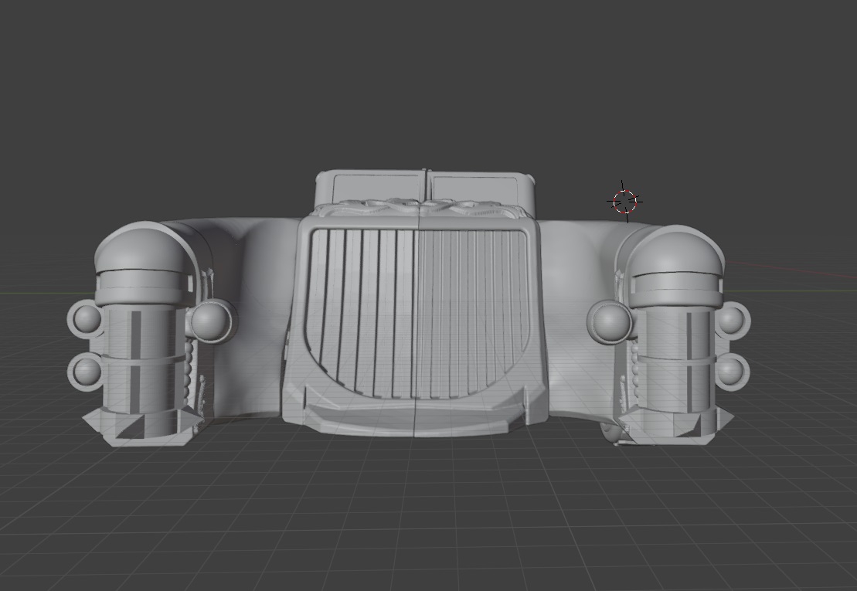Click large sphere on left pod's inner side
The width and height of the screenshot is (857, 591).
point(212,321)
